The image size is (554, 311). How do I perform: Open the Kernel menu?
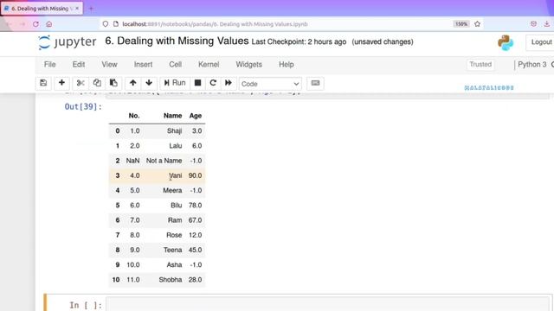(x=209, y=65)
